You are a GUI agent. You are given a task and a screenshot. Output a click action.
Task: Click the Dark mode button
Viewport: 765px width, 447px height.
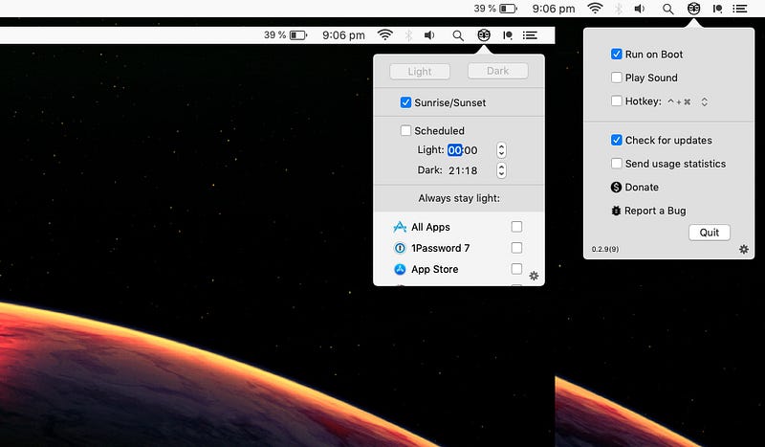(498, 71)
